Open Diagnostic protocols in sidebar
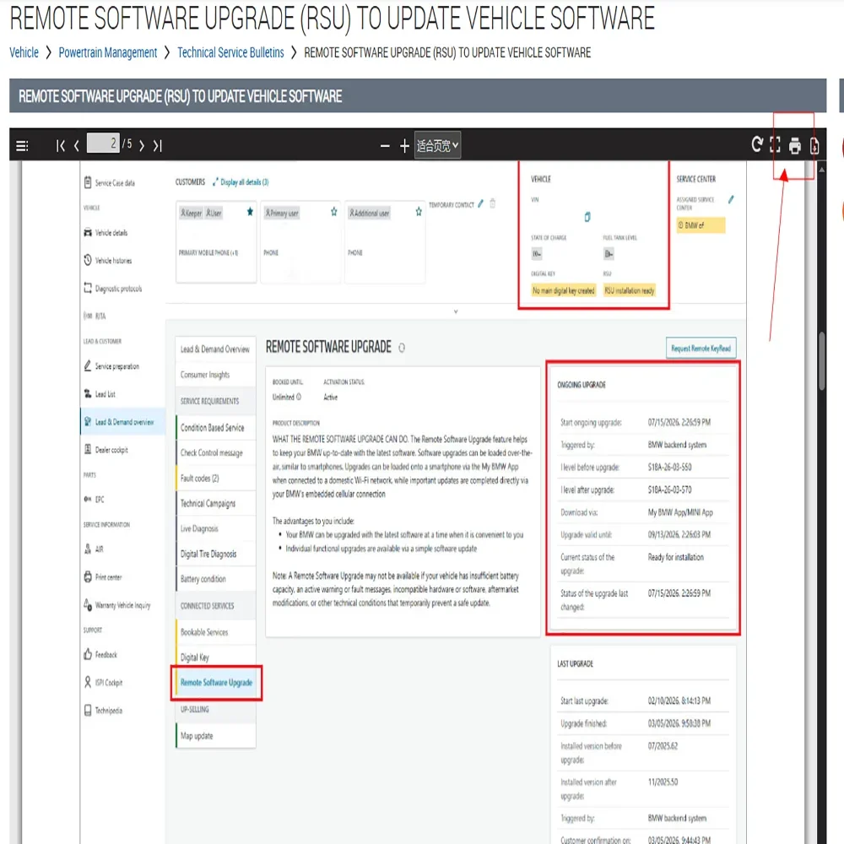Viewport: 844px width, 844px height. 113,289
